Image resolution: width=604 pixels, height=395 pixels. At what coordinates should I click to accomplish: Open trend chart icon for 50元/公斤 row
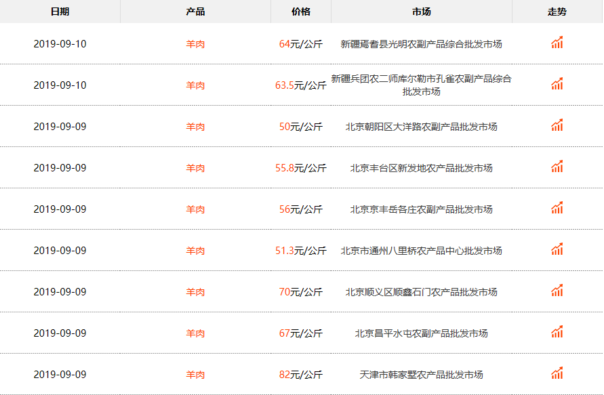coord(557,125)
